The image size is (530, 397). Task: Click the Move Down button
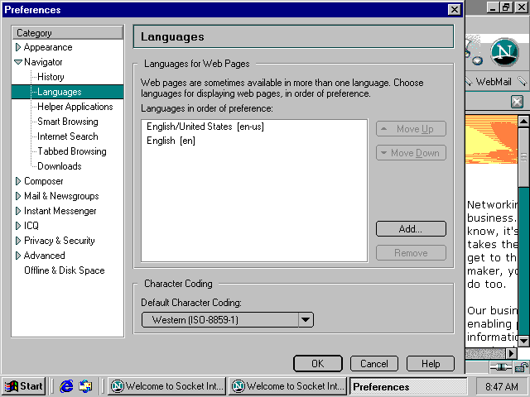click(411, 153)
